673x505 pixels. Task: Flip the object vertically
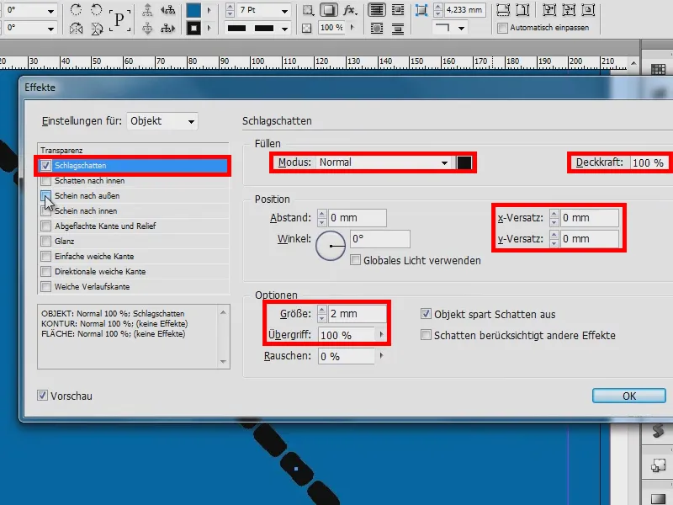click(97, 29)
